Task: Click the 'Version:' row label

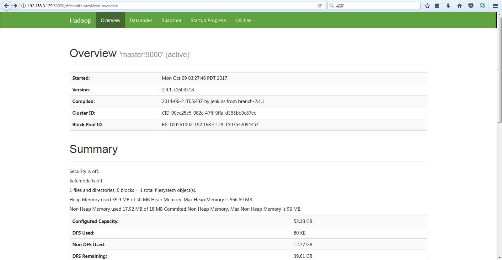Action: (x=81, y=90)
